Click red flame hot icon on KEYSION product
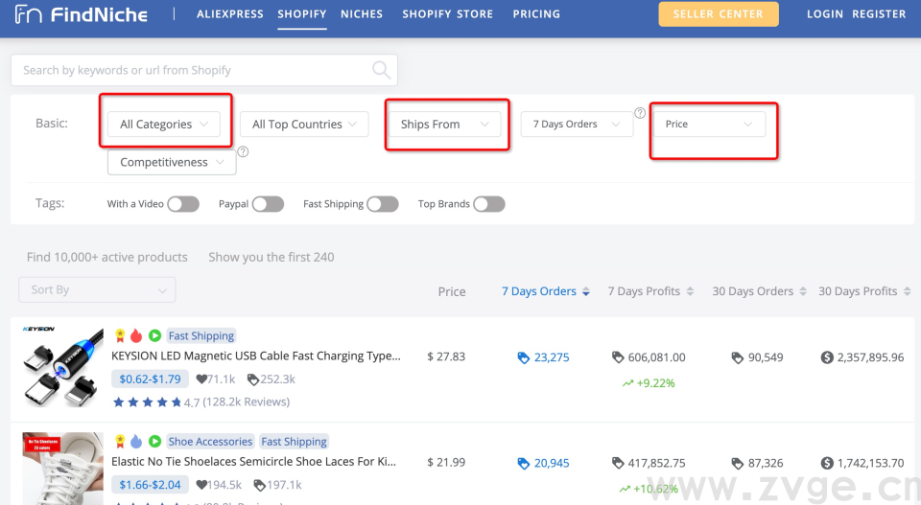Image resolution: width=921 pixels, height=505 pixels. [x=136, y=336]
